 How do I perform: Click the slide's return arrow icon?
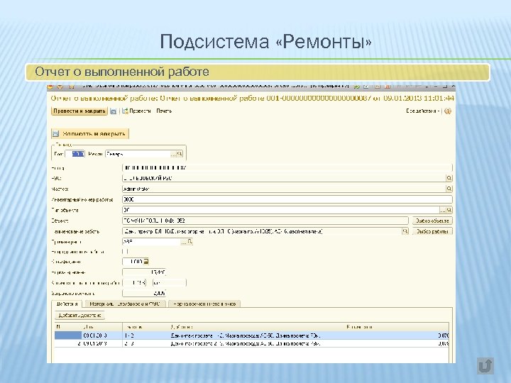pos(485,366)
